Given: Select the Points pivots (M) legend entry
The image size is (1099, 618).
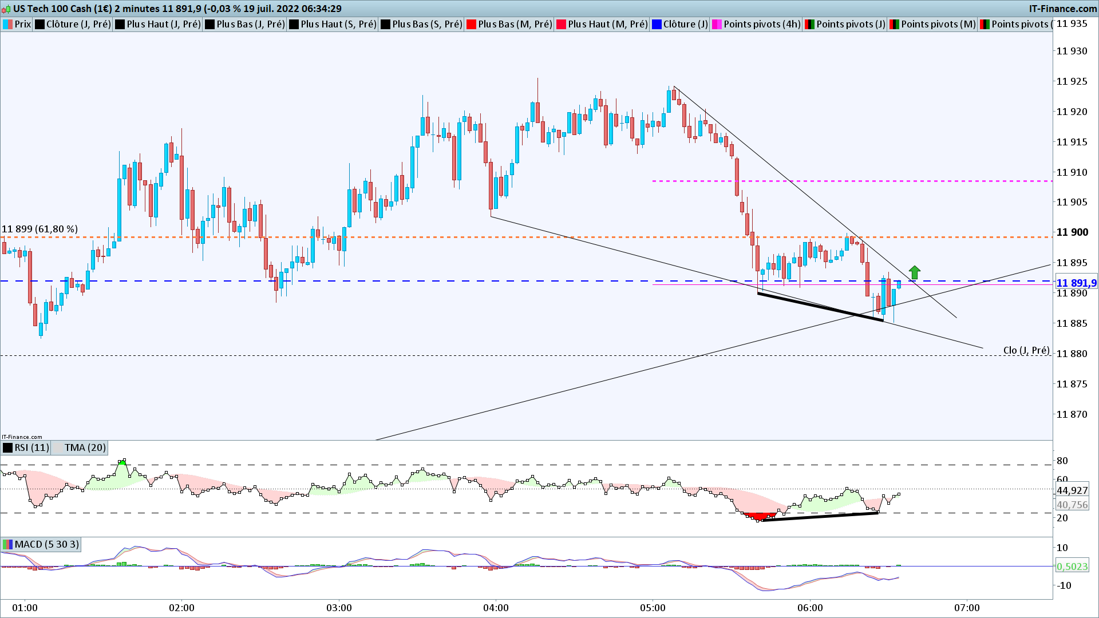Looking at the screenshot, I should 938,24.
